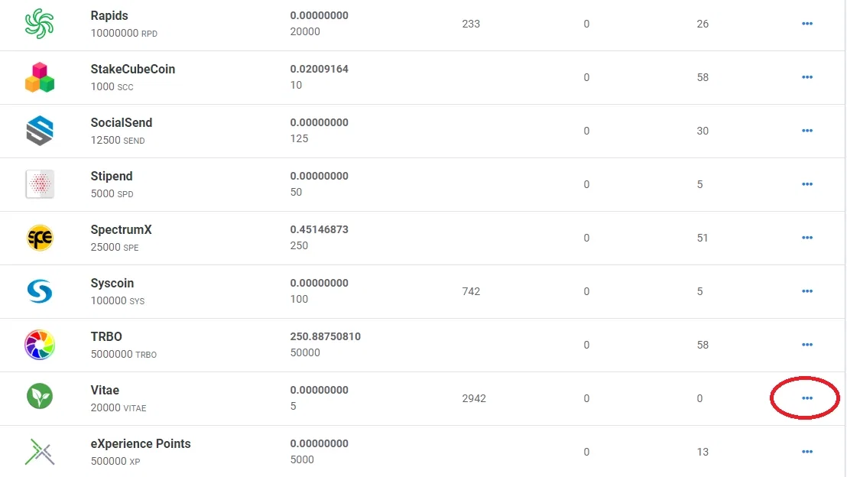
Task: Click the StakeCubeCoin colored cubes logo
Action: point(40,77)
